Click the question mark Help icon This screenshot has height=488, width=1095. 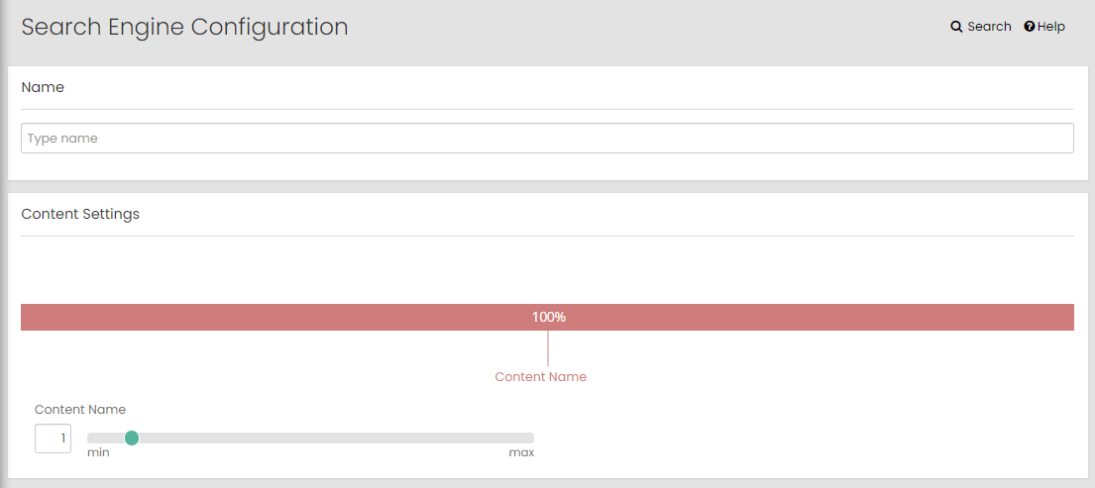click(x=1030, y=27)
